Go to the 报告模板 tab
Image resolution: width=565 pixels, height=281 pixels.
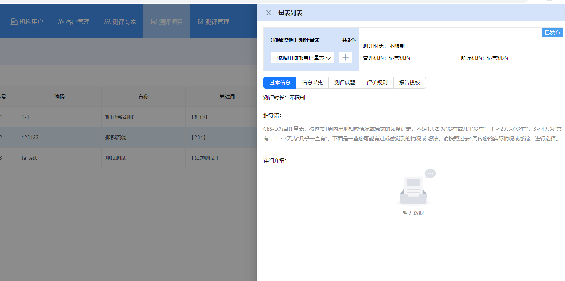[x=409, y=83]
